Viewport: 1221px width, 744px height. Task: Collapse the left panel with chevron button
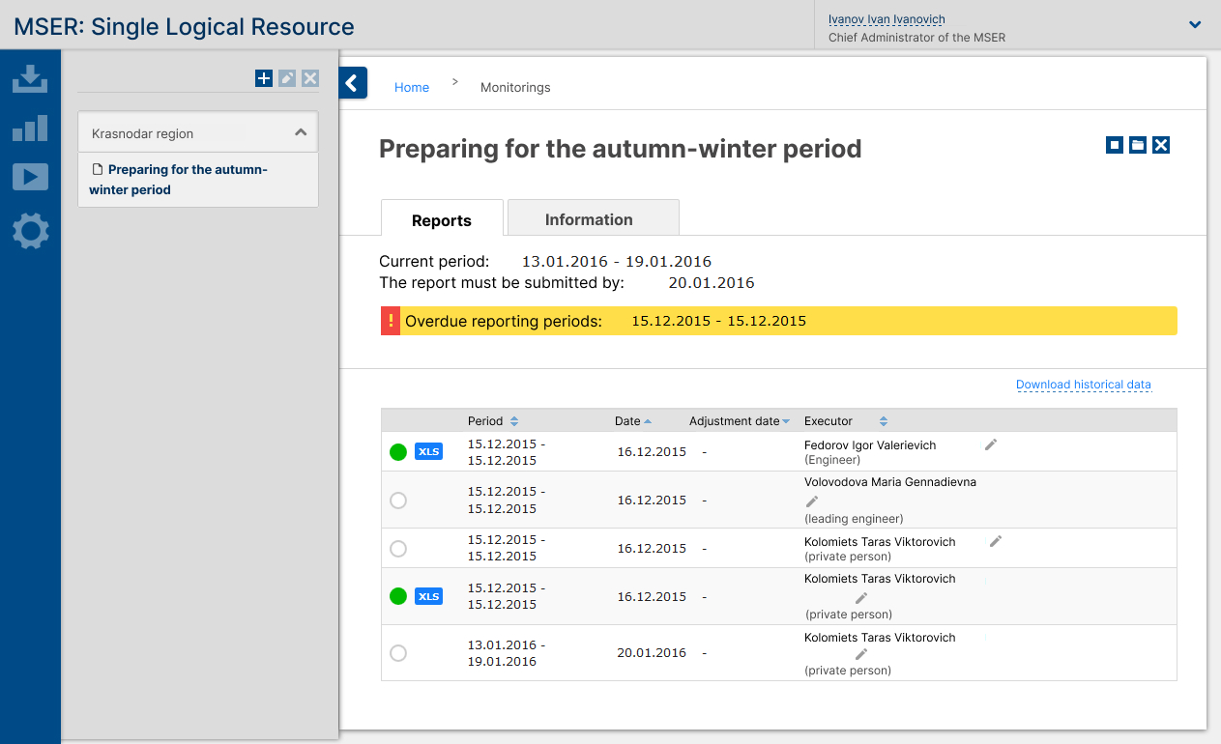(353, 83)
